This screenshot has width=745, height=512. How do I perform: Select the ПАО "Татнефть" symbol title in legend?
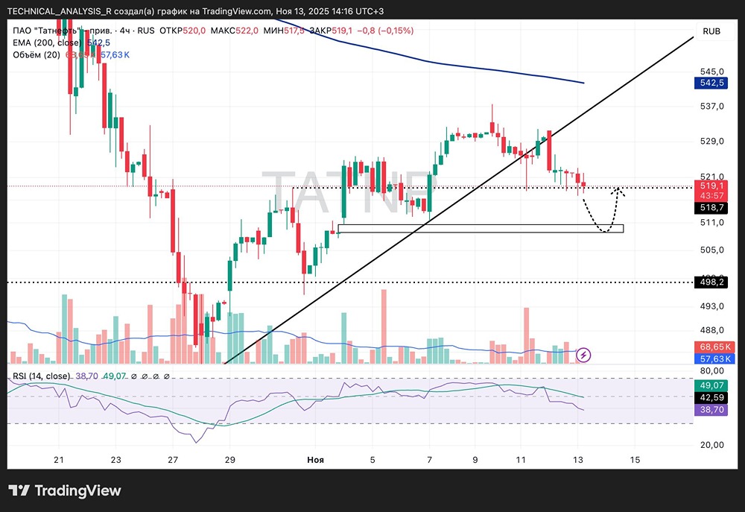click(x=63, y=31)
